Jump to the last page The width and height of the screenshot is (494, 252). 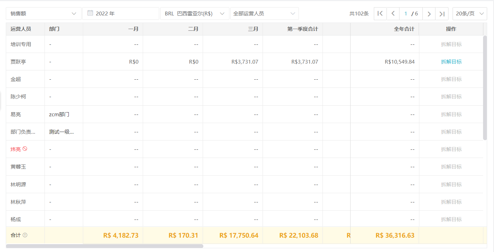pyautogui.click(x=442, y=13)
